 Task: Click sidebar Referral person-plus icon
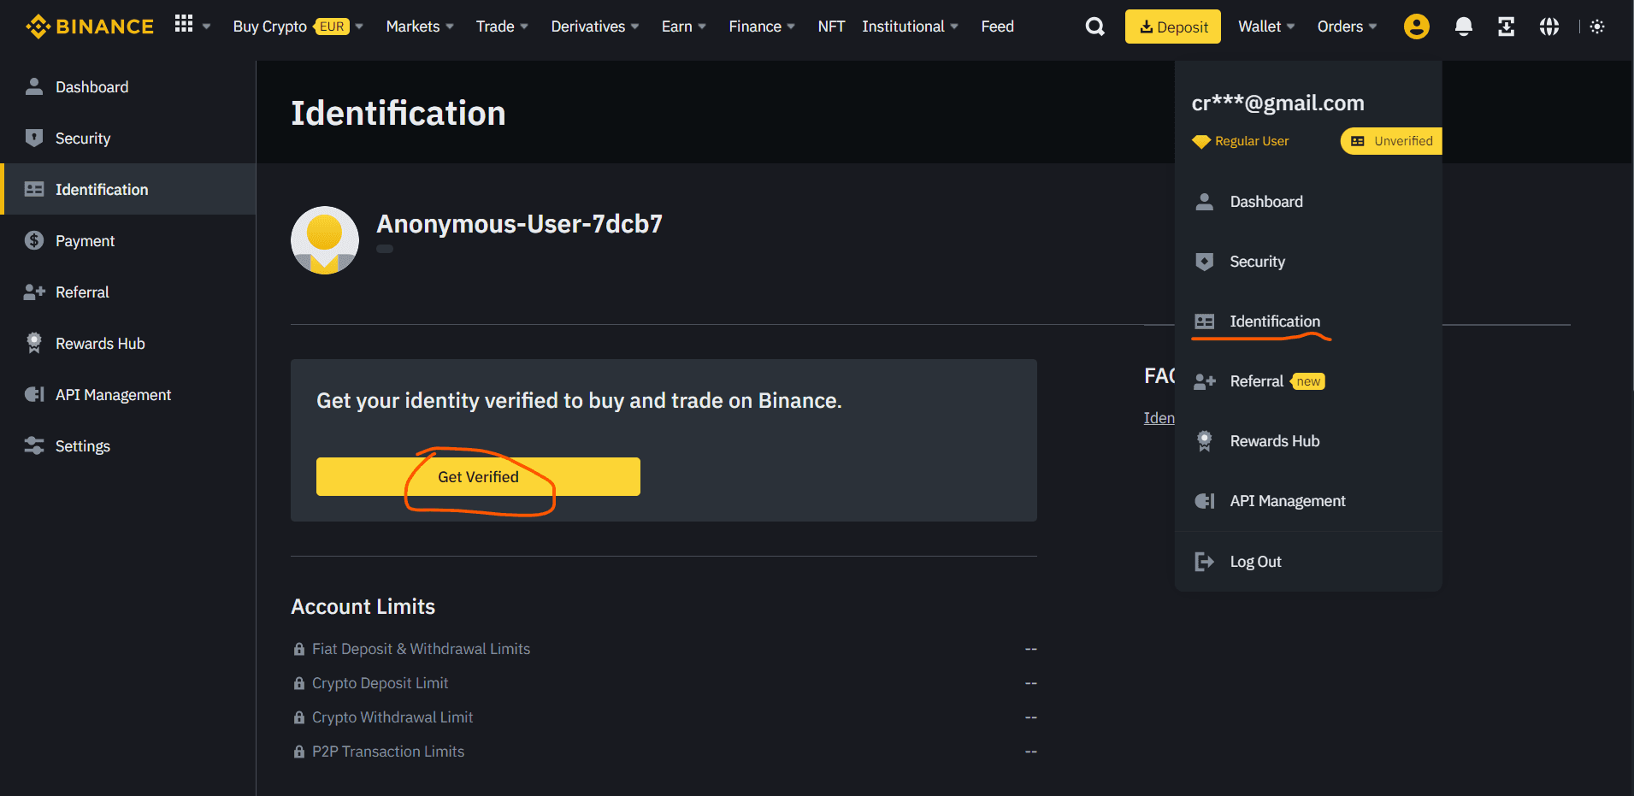point(34,292)
